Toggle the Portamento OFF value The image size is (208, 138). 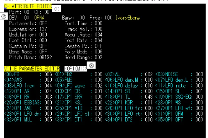point(43,24)
